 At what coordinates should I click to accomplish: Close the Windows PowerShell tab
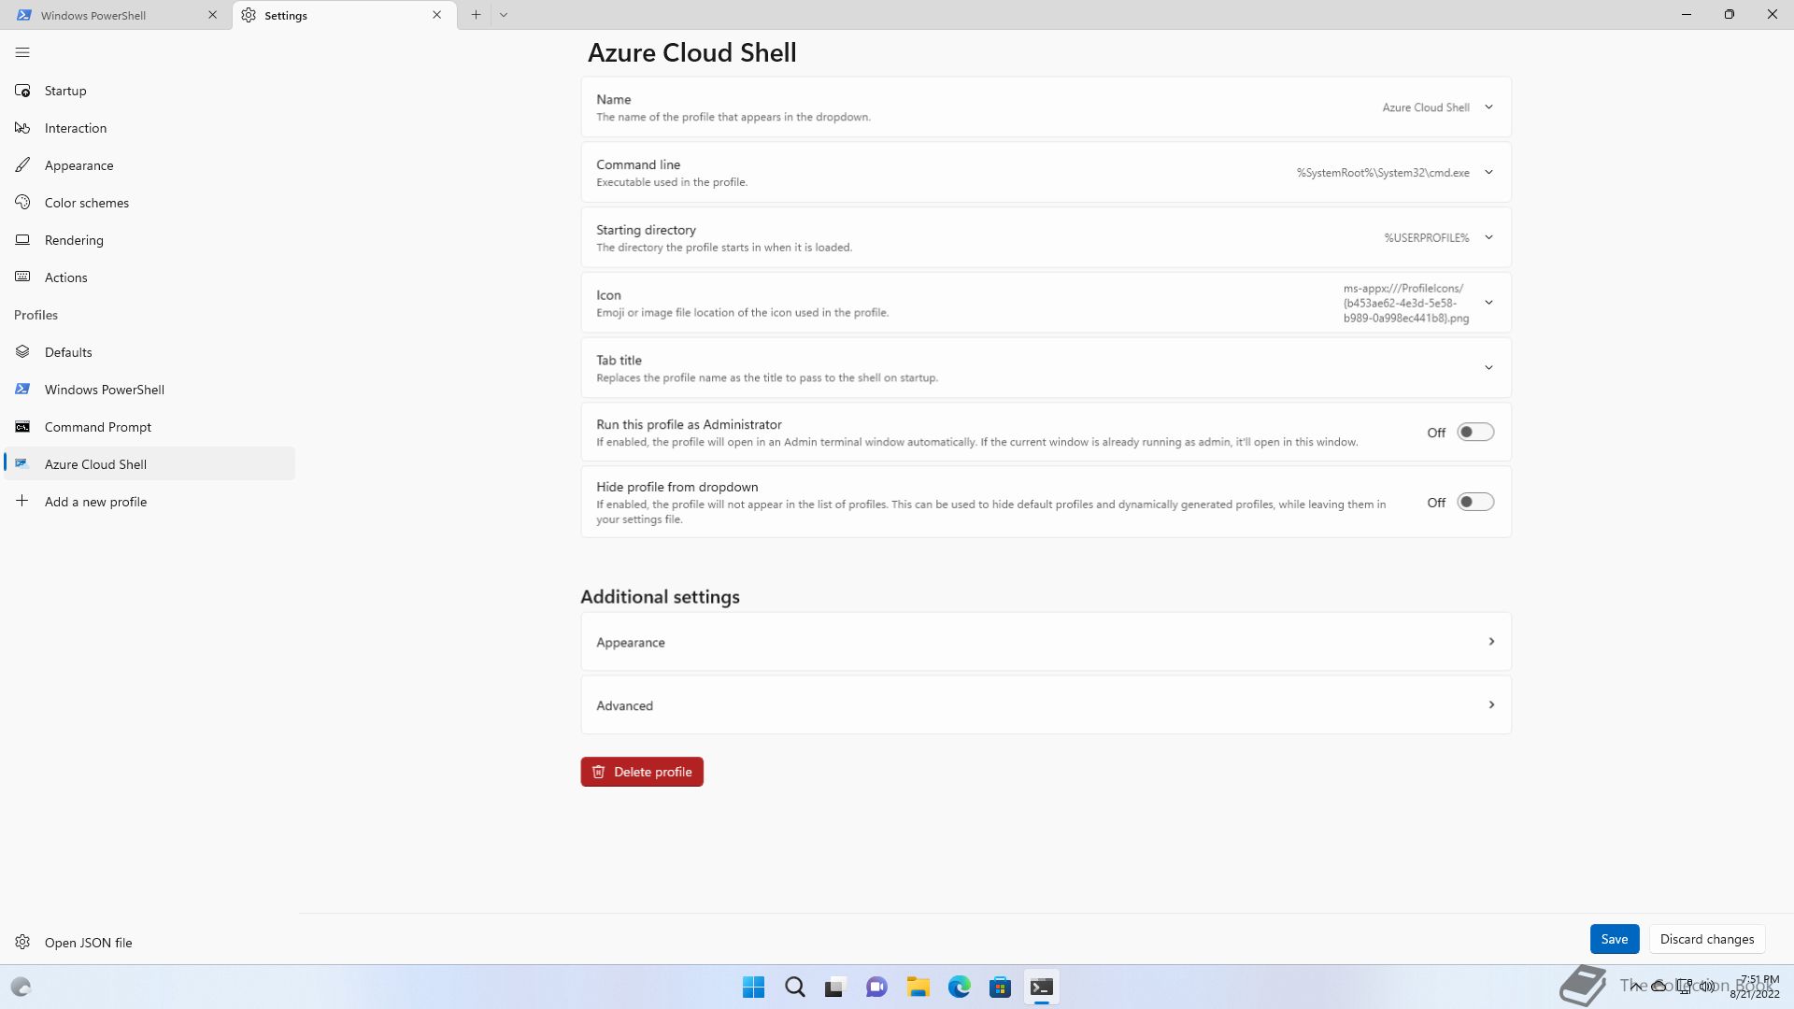[212, 15]
